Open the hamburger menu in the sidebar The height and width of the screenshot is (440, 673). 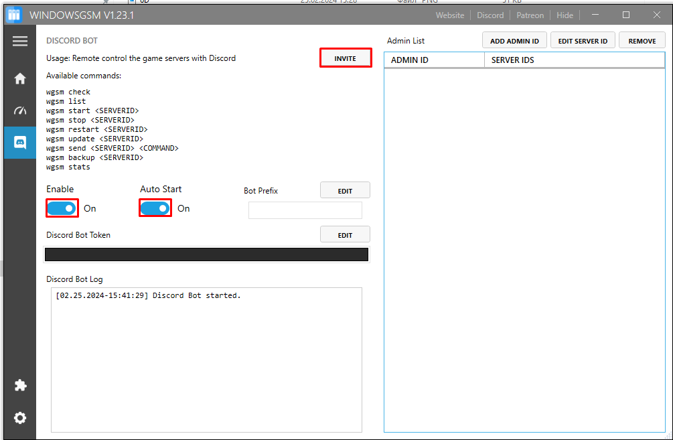pyautogui.click(x=19, y=42)
